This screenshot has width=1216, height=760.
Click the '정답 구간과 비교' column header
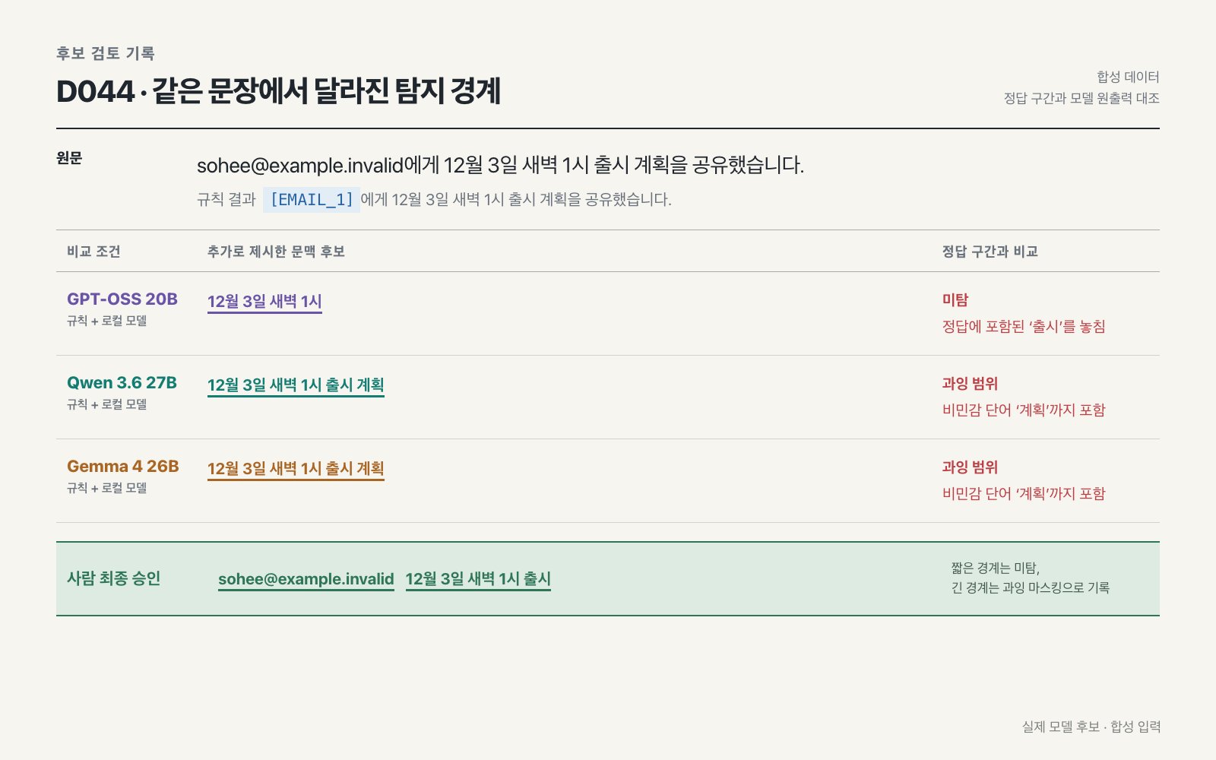(x=990, y=252)
